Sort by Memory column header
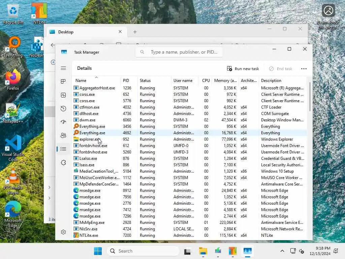 pos(225,80)
